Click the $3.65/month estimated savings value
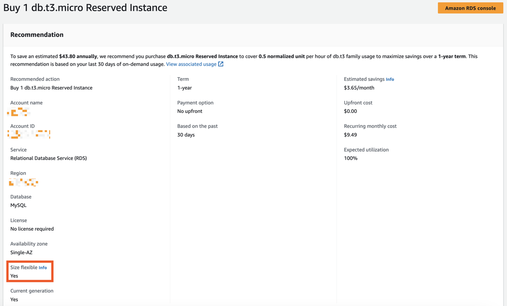The height and width of the screenshot is (306, 507). pos(359,88)
